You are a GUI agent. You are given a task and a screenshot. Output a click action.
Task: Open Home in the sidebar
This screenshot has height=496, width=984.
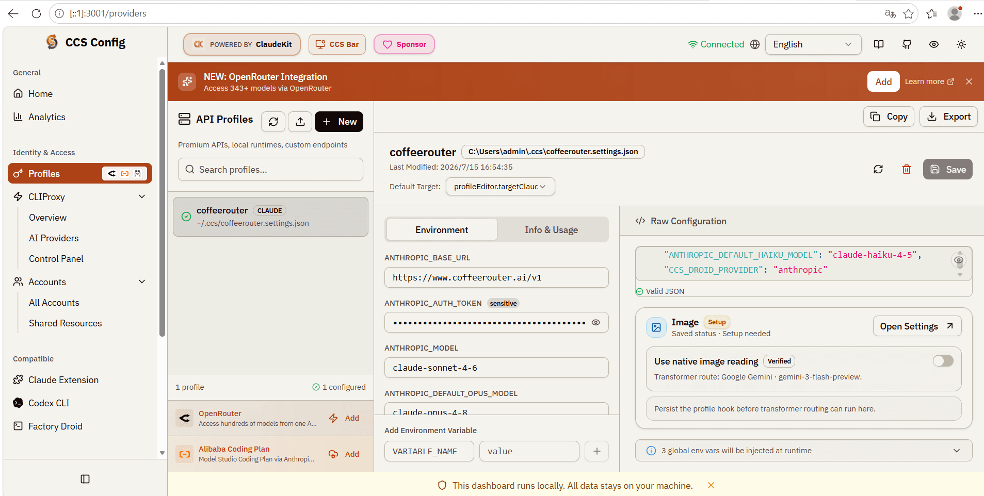(x=80, y=94)
